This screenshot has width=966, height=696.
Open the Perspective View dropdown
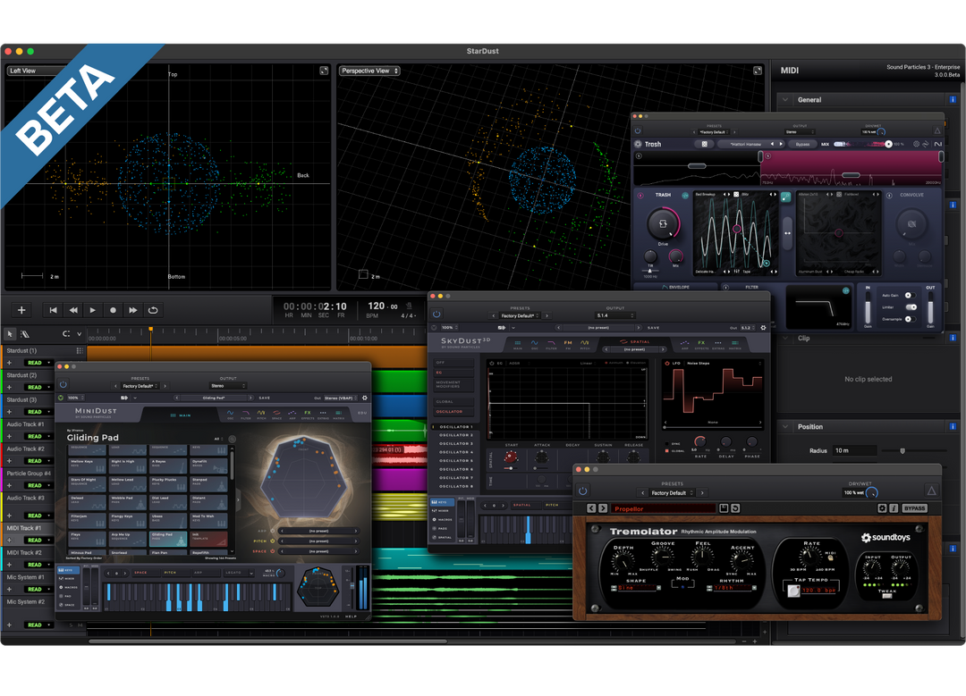(x=369, y=71)
